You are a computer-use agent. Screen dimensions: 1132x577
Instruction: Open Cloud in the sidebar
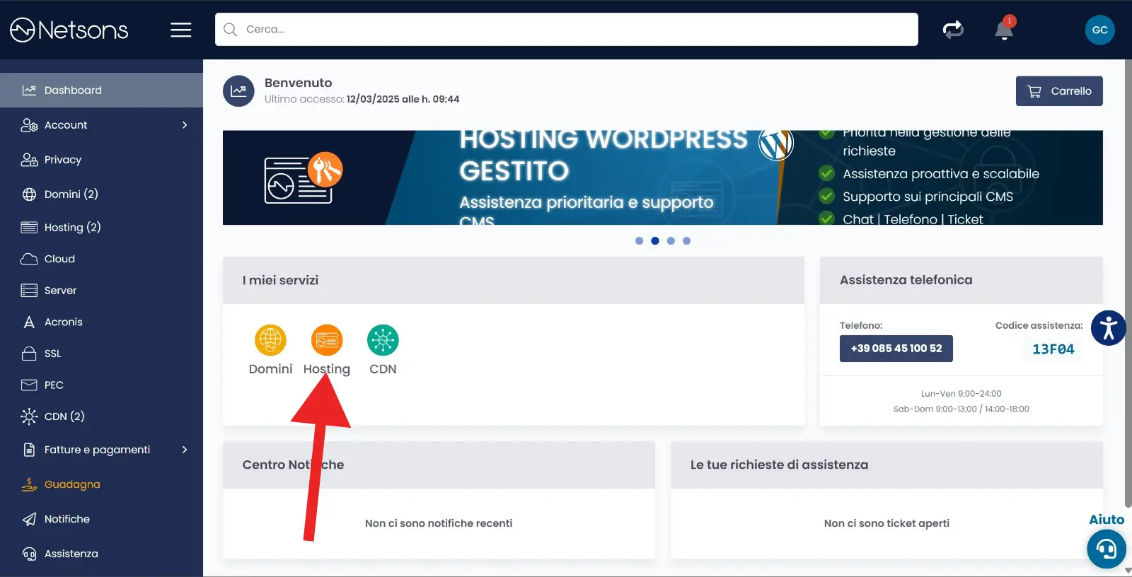click(x=59, y=259)
